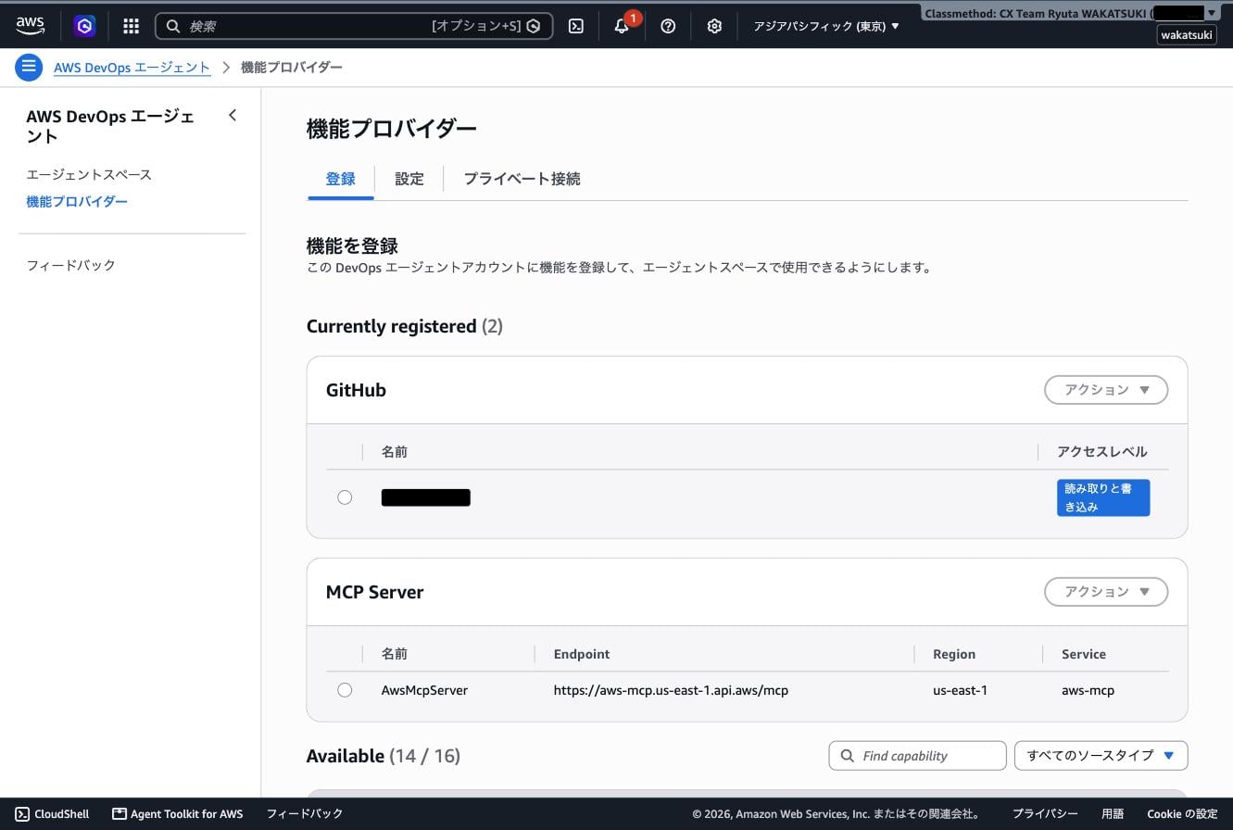
Task: Select 機能プロバイダー in side navigation
Action: (77, 201)
